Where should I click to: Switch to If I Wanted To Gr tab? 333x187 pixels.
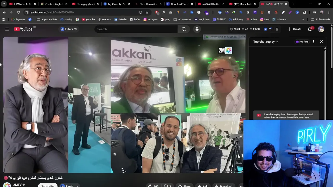22,4
